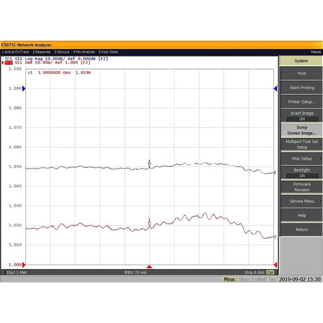Click the Resize control at top right
Viewport: 323px width, 323px height.
click(x=316, y=52)
